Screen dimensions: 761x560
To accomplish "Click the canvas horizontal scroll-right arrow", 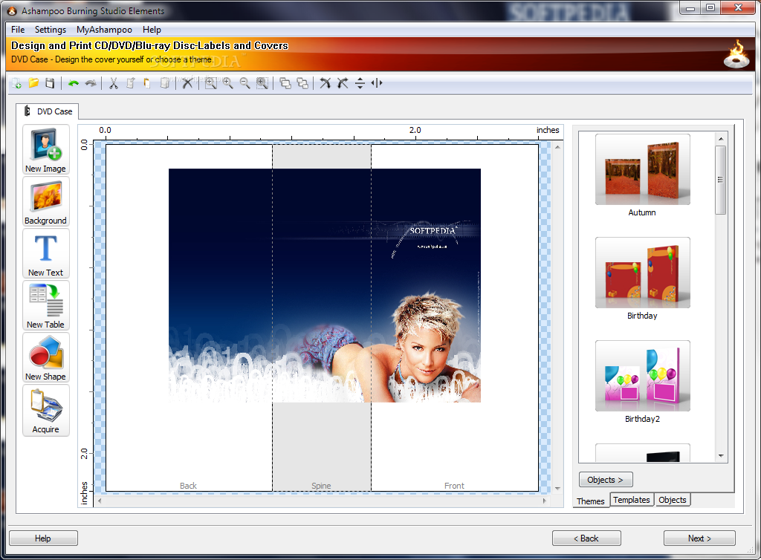I will pyautogui.click(x=545, y=501).
